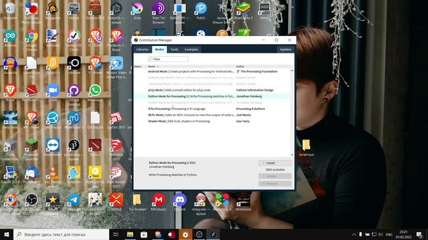Screen dimensions: 428x240
Task: Launch Arduino from the desktop
Action: coord(10,38)
